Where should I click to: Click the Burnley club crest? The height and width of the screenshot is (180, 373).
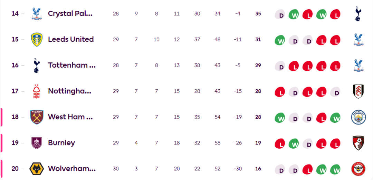(36, 143)
